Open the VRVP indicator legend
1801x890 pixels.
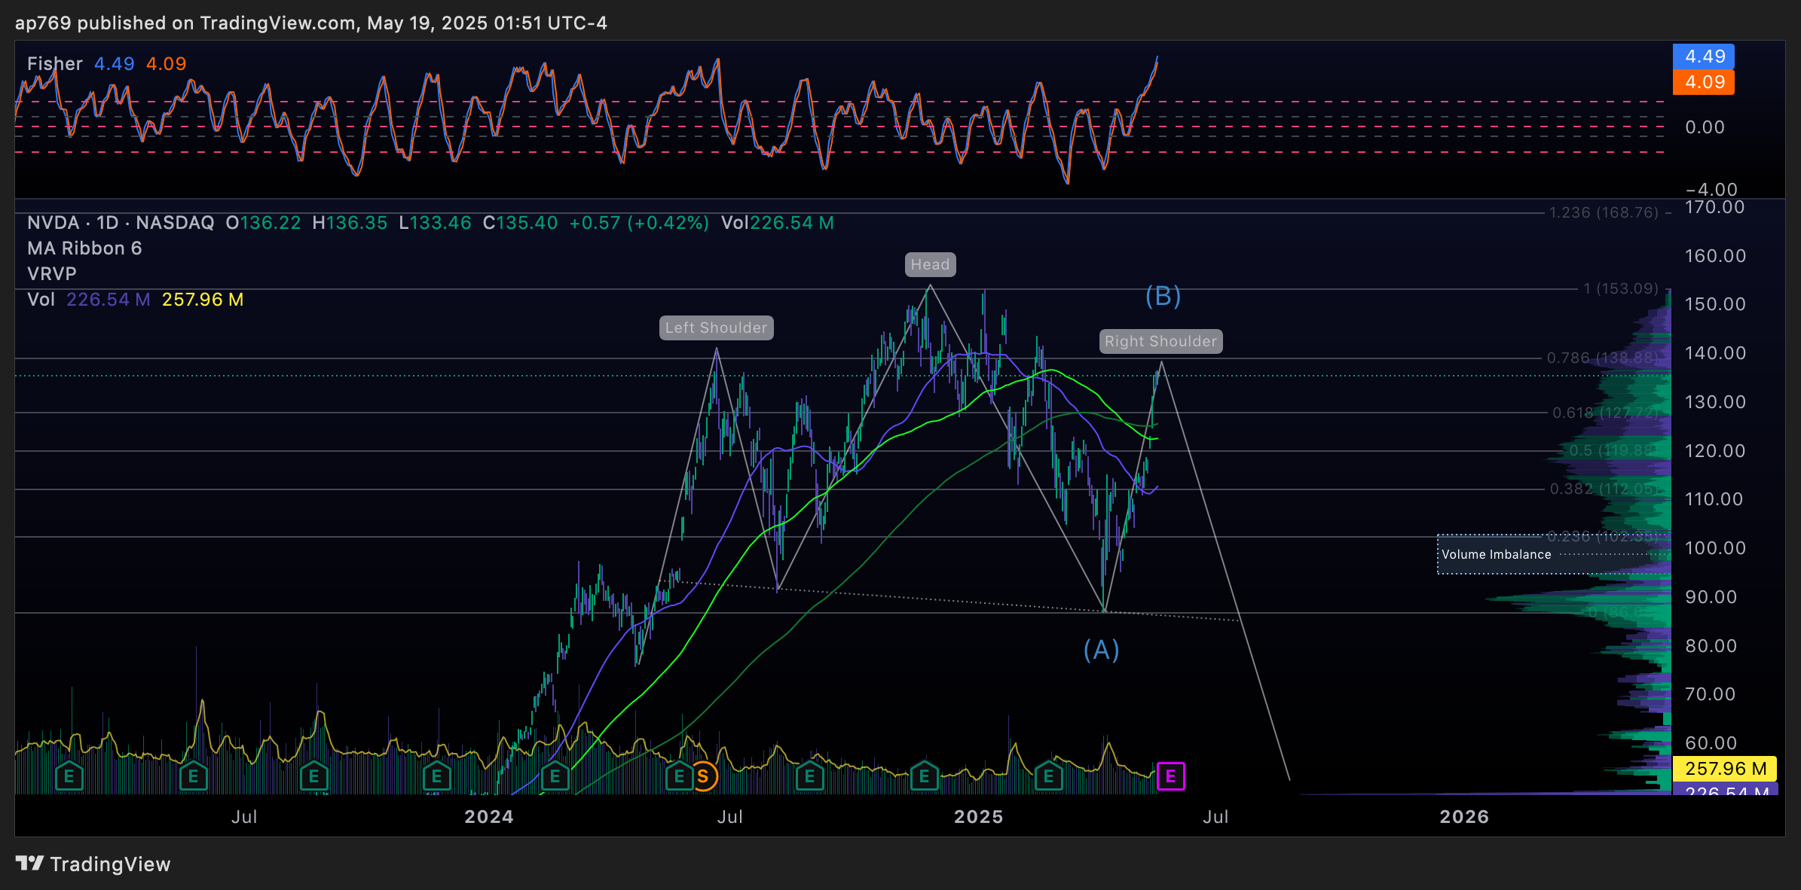(x=52, y=274)
